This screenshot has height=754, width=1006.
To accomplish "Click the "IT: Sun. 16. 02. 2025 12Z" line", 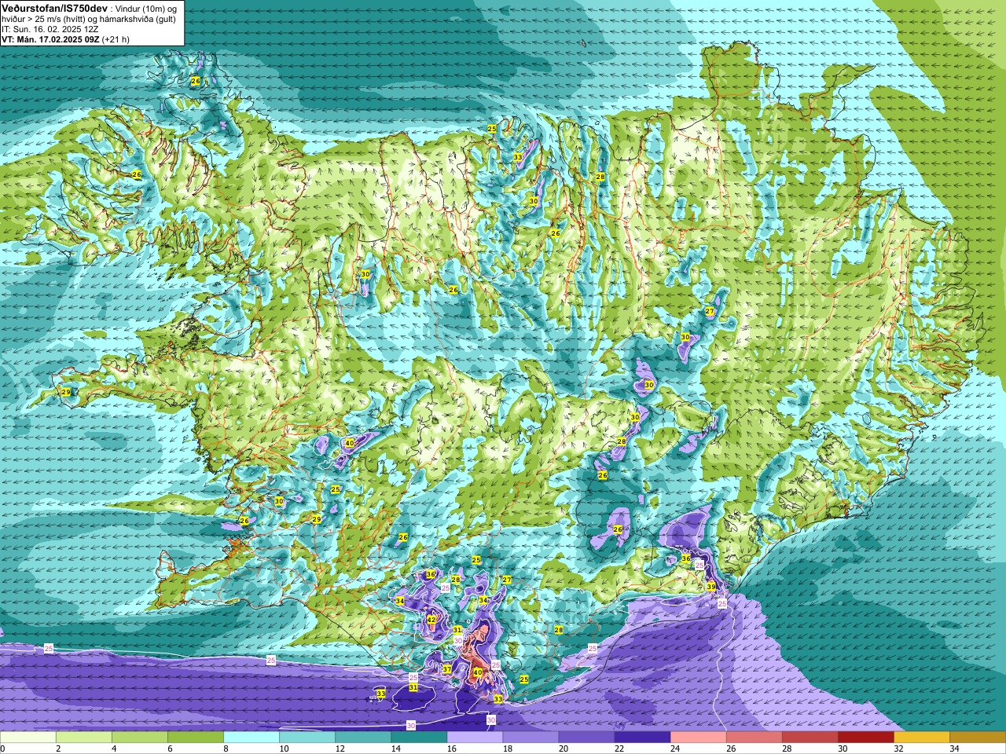I will click(x=50, y=29).
